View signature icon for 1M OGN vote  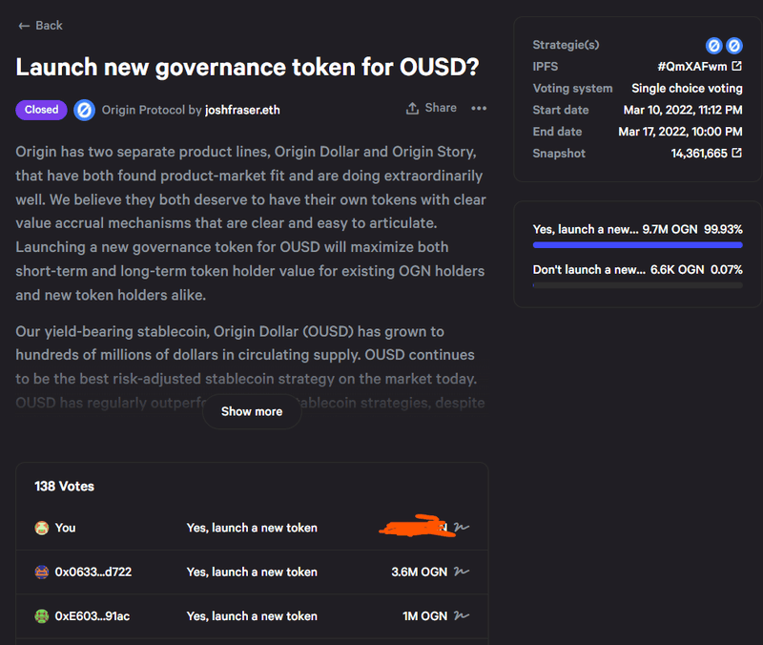tap(463, 616)
